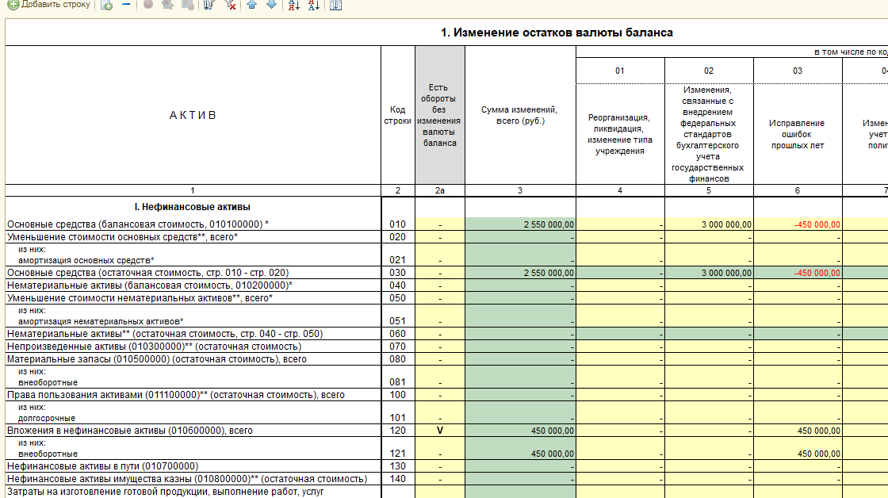Toggle turnover flag cell for row 020
This screenshot has width=888, height=498.
[440, 237]
